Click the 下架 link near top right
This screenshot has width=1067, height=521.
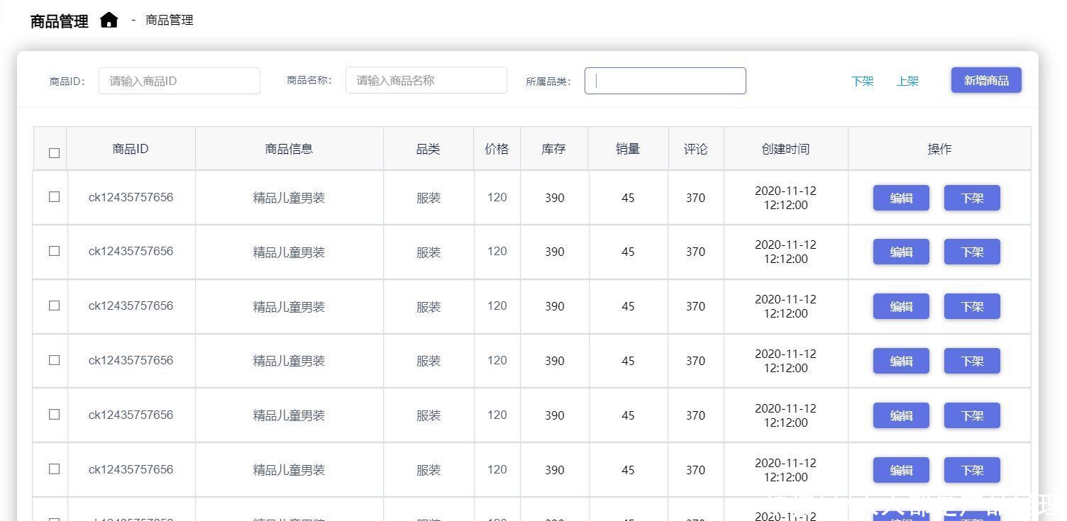point(862,82)
